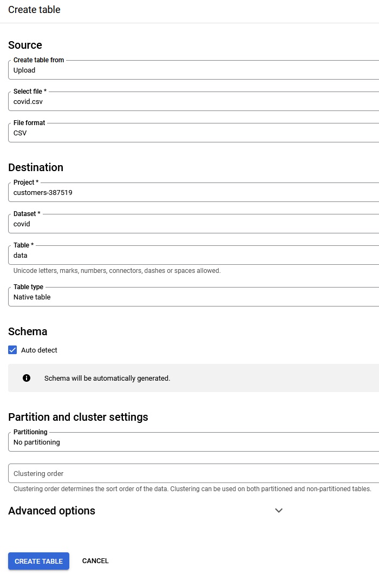Click the Partition and cluster settings heading

[x=78, y=417]
